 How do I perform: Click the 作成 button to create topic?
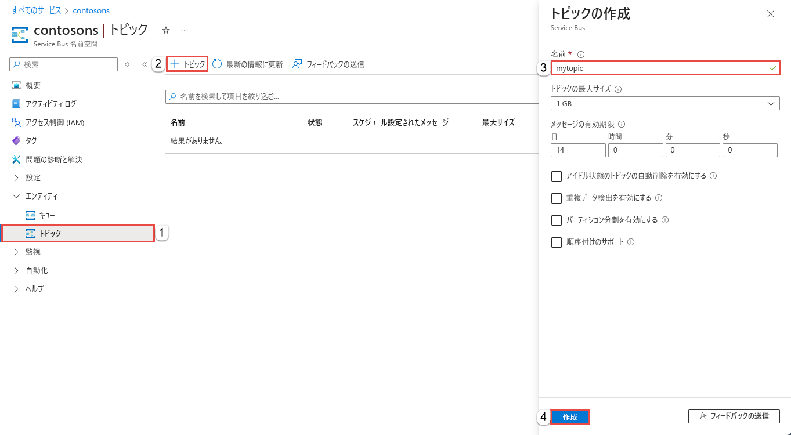(x=569, y=416)
